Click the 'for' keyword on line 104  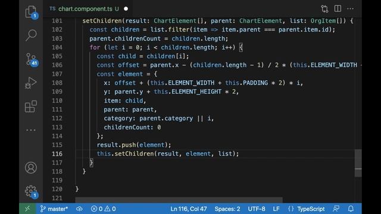(x=95, y=48)
